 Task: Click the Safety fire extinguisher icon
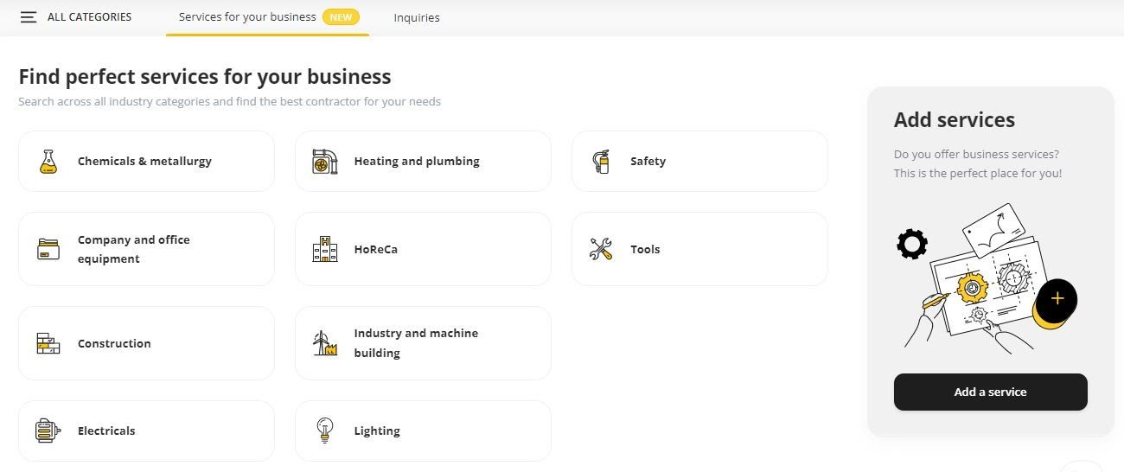(x=601, y=162)
